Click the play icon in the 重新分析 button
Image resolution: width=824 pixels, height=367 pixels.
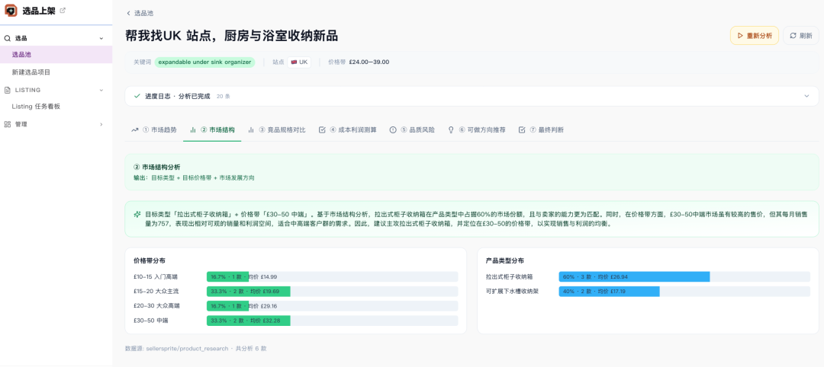pos(740,36)
